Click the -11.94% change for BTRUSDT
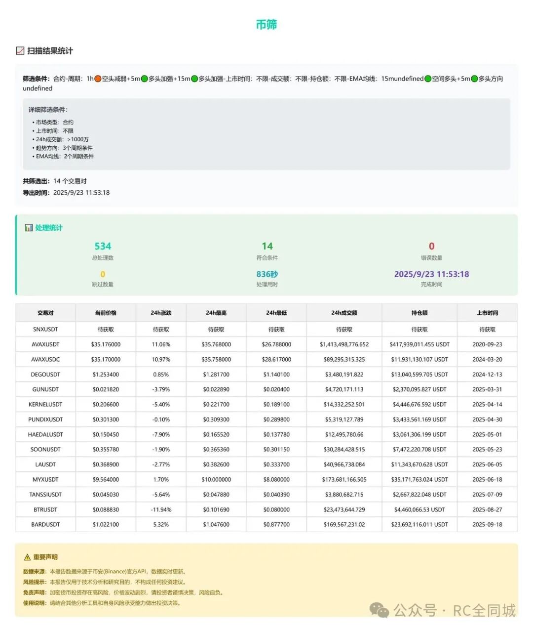This screenshot has height=632, width=533. pyautogui.click(x=161, y=509)
